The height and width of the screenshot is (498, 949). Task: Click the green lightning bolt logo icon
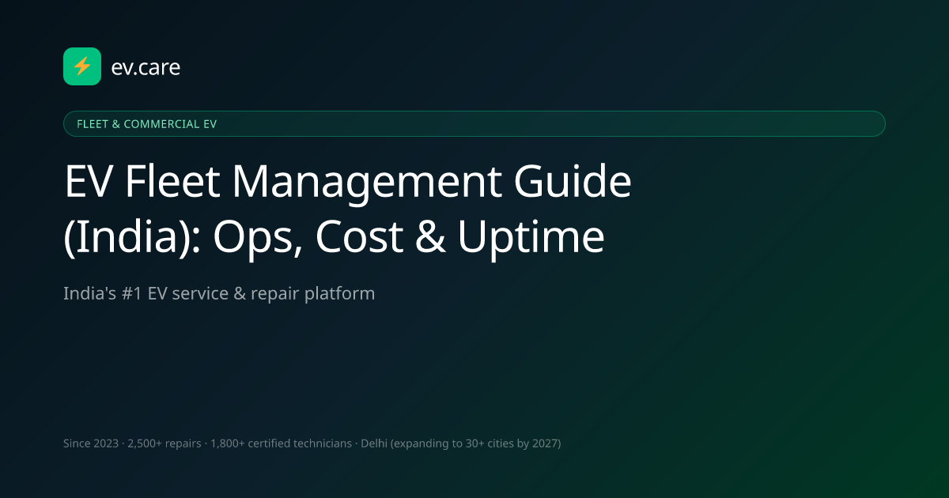82,66
